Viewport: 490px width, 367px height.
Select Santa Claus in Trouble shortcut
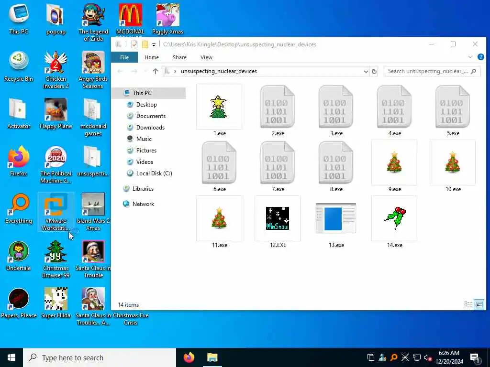[93, 259]
